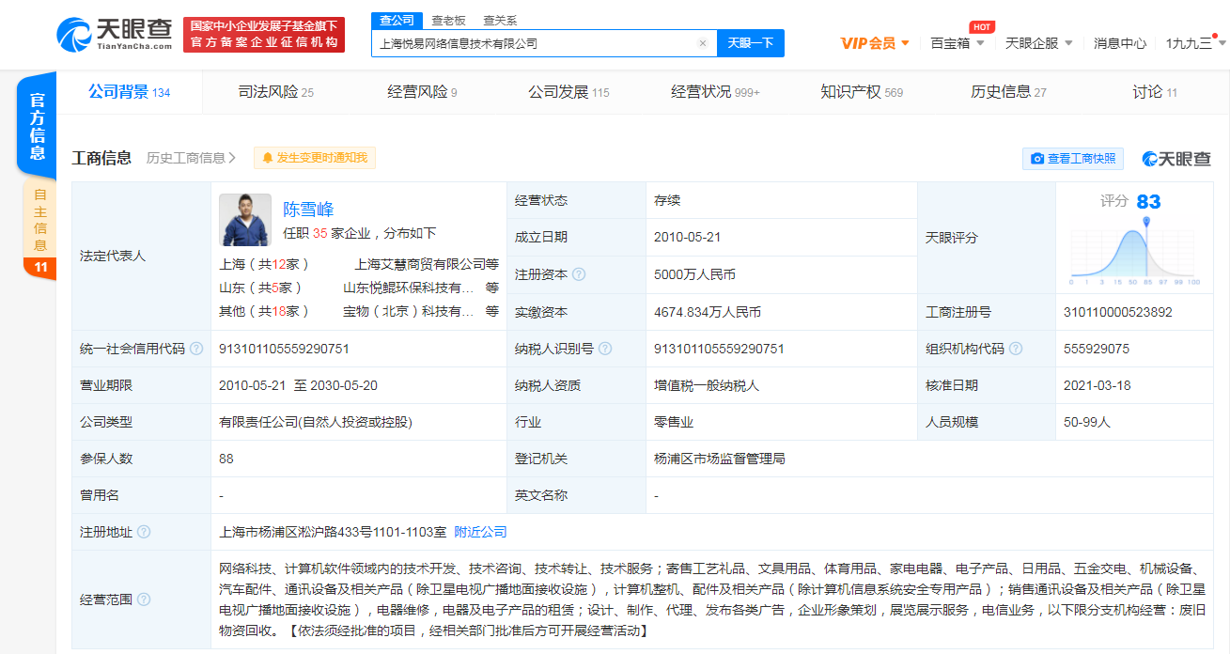The image size is (1230, 654).
Task: Switch to the 知识产权 tab
Action: coord(862,92)
